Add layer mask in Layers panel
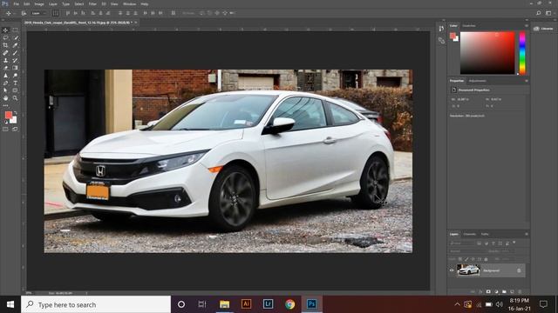This screenshot has height=313, width=558. pyautogui.click(x=488, y=291)
